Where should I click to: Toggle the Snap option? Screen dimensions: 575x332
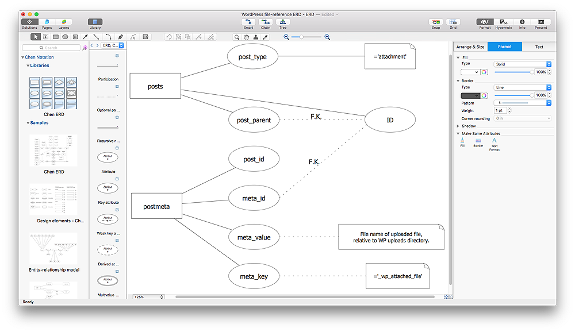pos(436,22)
